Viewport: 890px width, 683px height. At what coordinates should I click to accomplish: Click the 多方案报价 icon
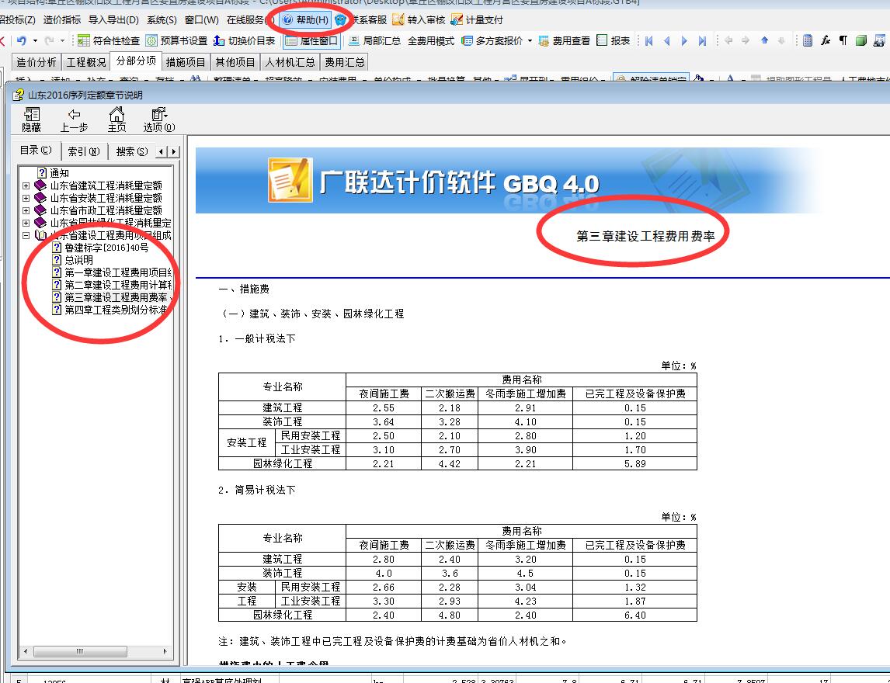[468, 41]
